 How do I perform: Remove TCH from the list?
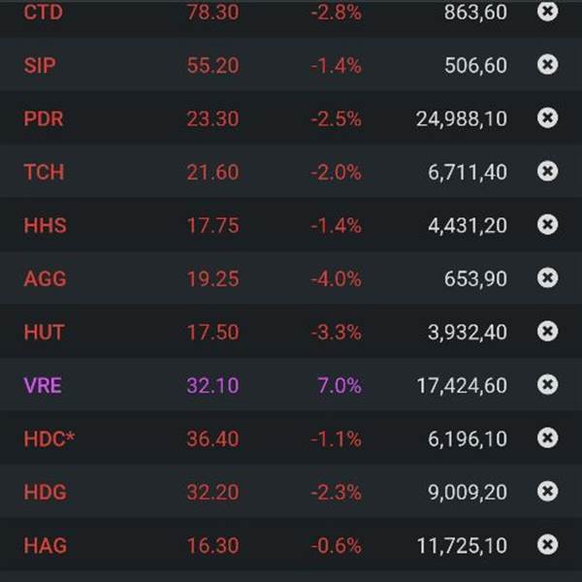coord(548,172)
